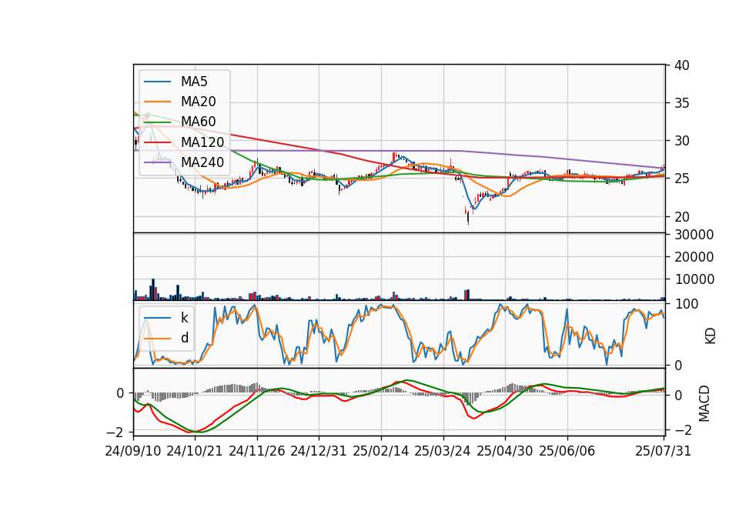
Task: Click the d legend label in KD panel
Action: point(184,338)
